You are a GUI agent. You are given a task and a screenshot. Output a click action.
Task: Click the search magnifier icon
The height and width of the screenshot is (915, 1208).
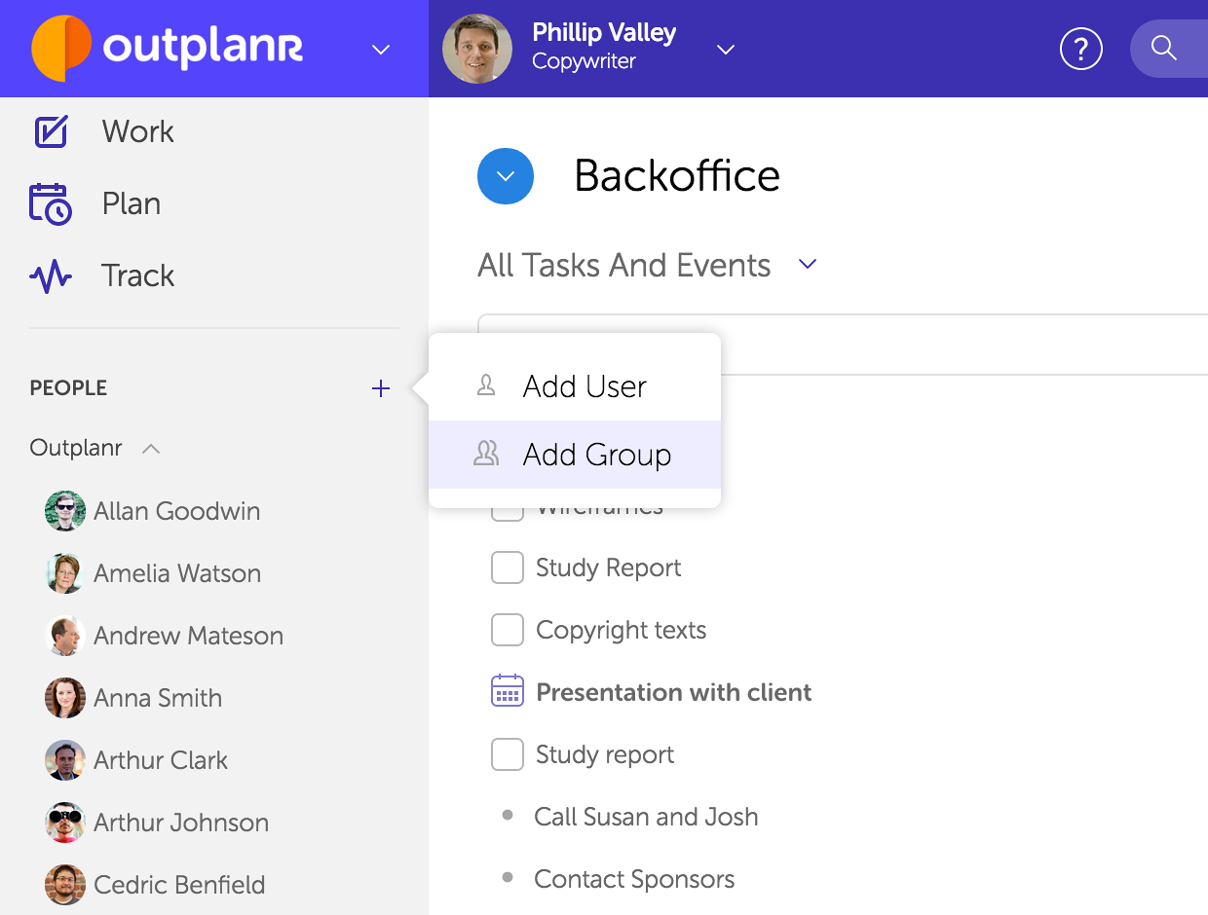tap(1163, 48)
